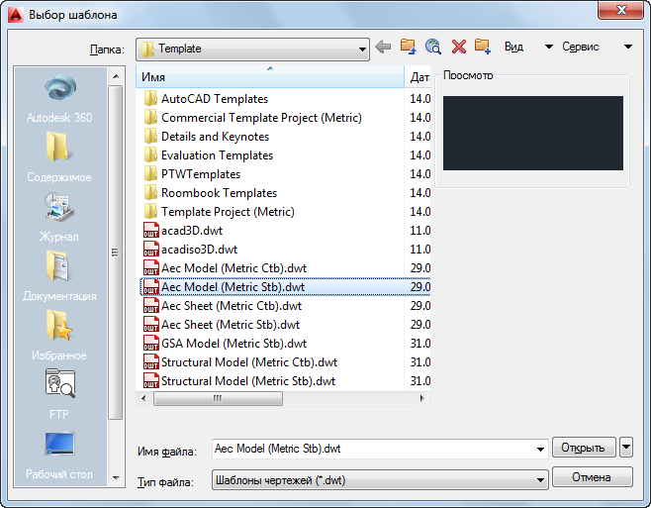Image resolution: width=651 pixels, height=508 pixels.
Task: Click the acad3D.dwt file icon
Action: [x=150, y=231]
